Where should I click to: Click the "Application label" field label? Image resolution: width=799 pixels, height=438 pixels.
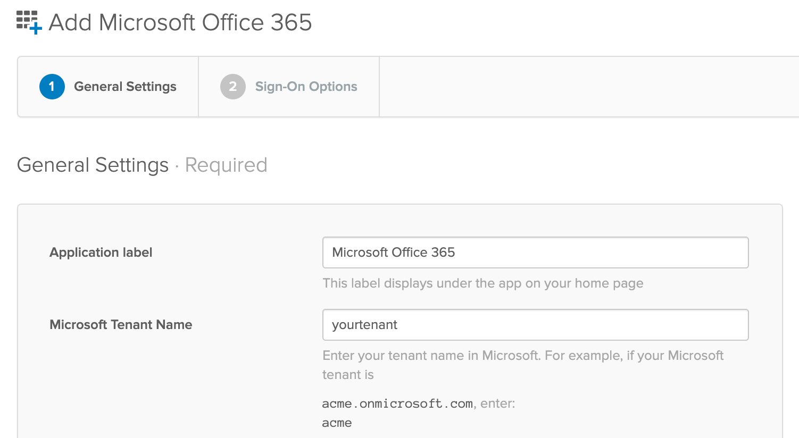coord(101,252)
